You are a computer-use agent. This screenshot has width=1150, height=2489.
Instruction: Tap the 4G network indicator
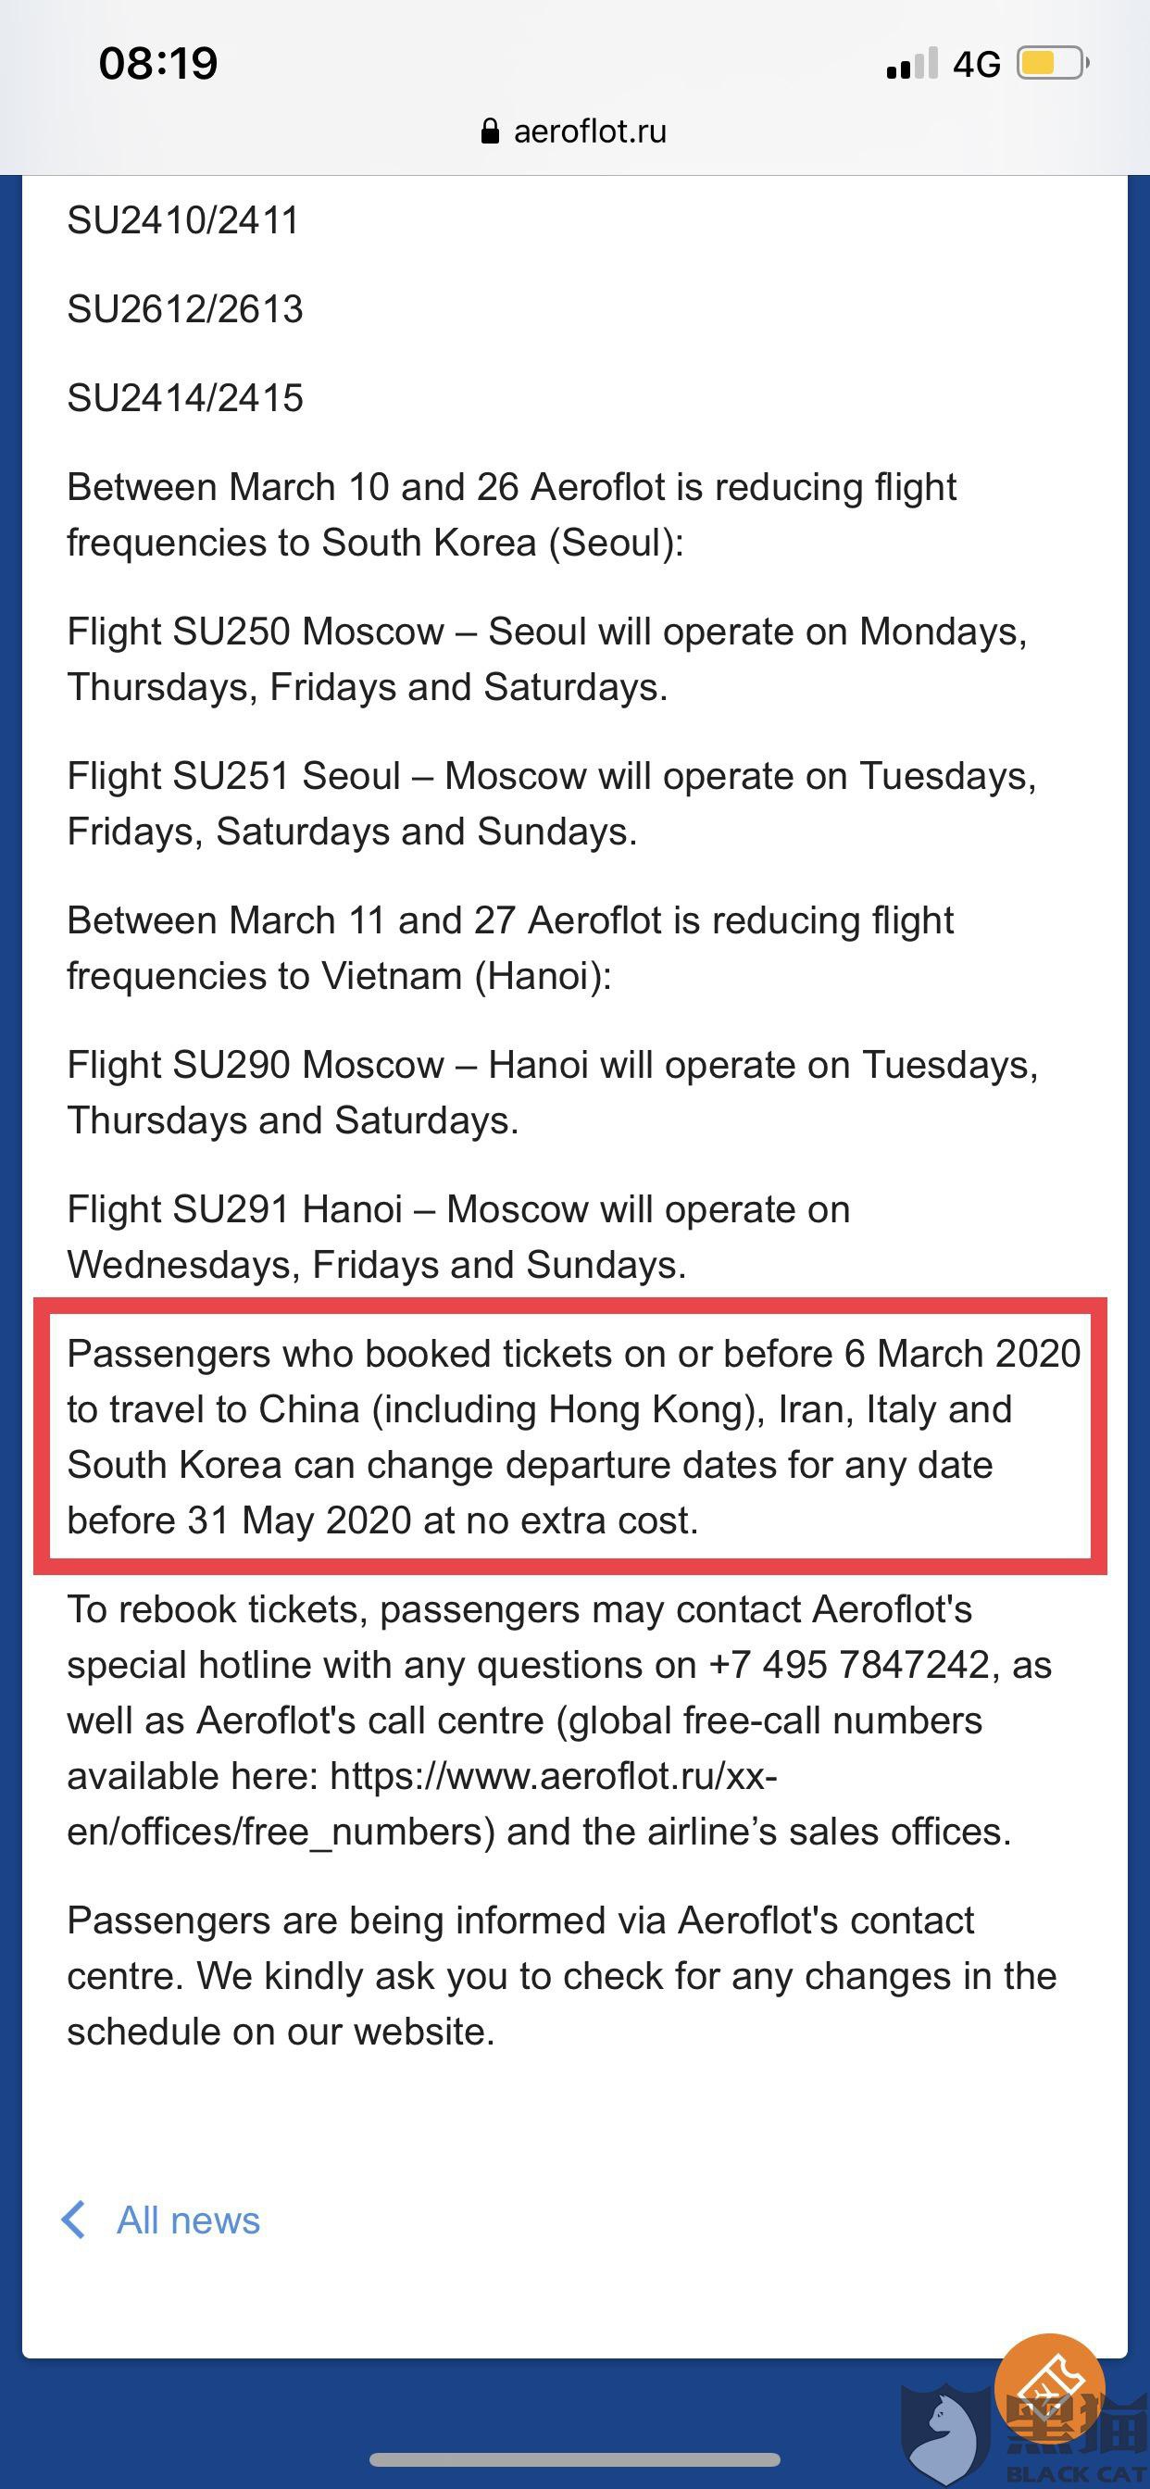click(976, 64)
